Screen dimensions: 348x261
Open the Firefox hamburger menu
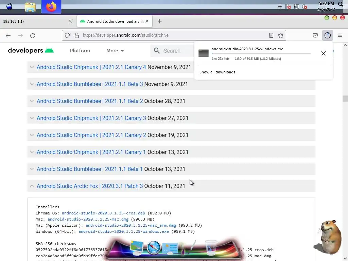(340, 35)
